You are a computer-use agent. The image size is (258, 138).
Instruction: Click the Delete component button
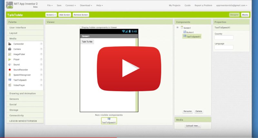pos(199,111)
